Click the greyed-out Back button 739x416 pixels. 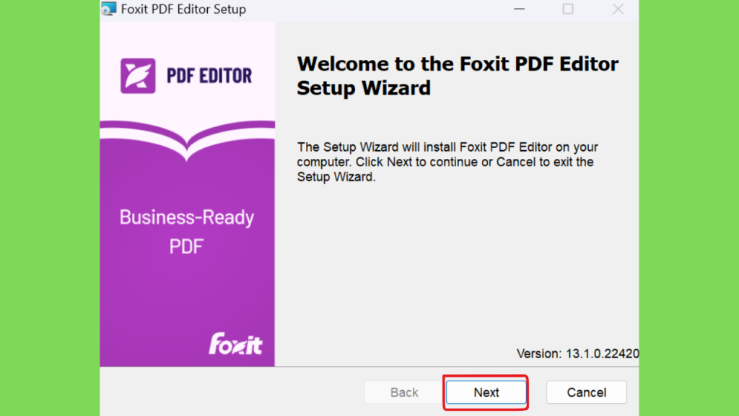pos(404,392)
